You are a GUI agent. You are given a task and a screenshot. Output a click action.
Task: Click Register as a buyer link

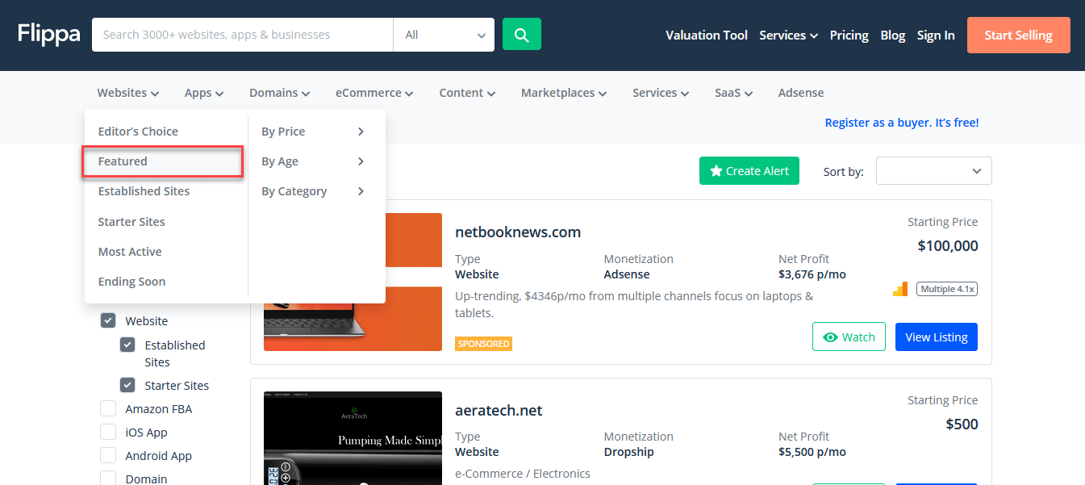902,123
